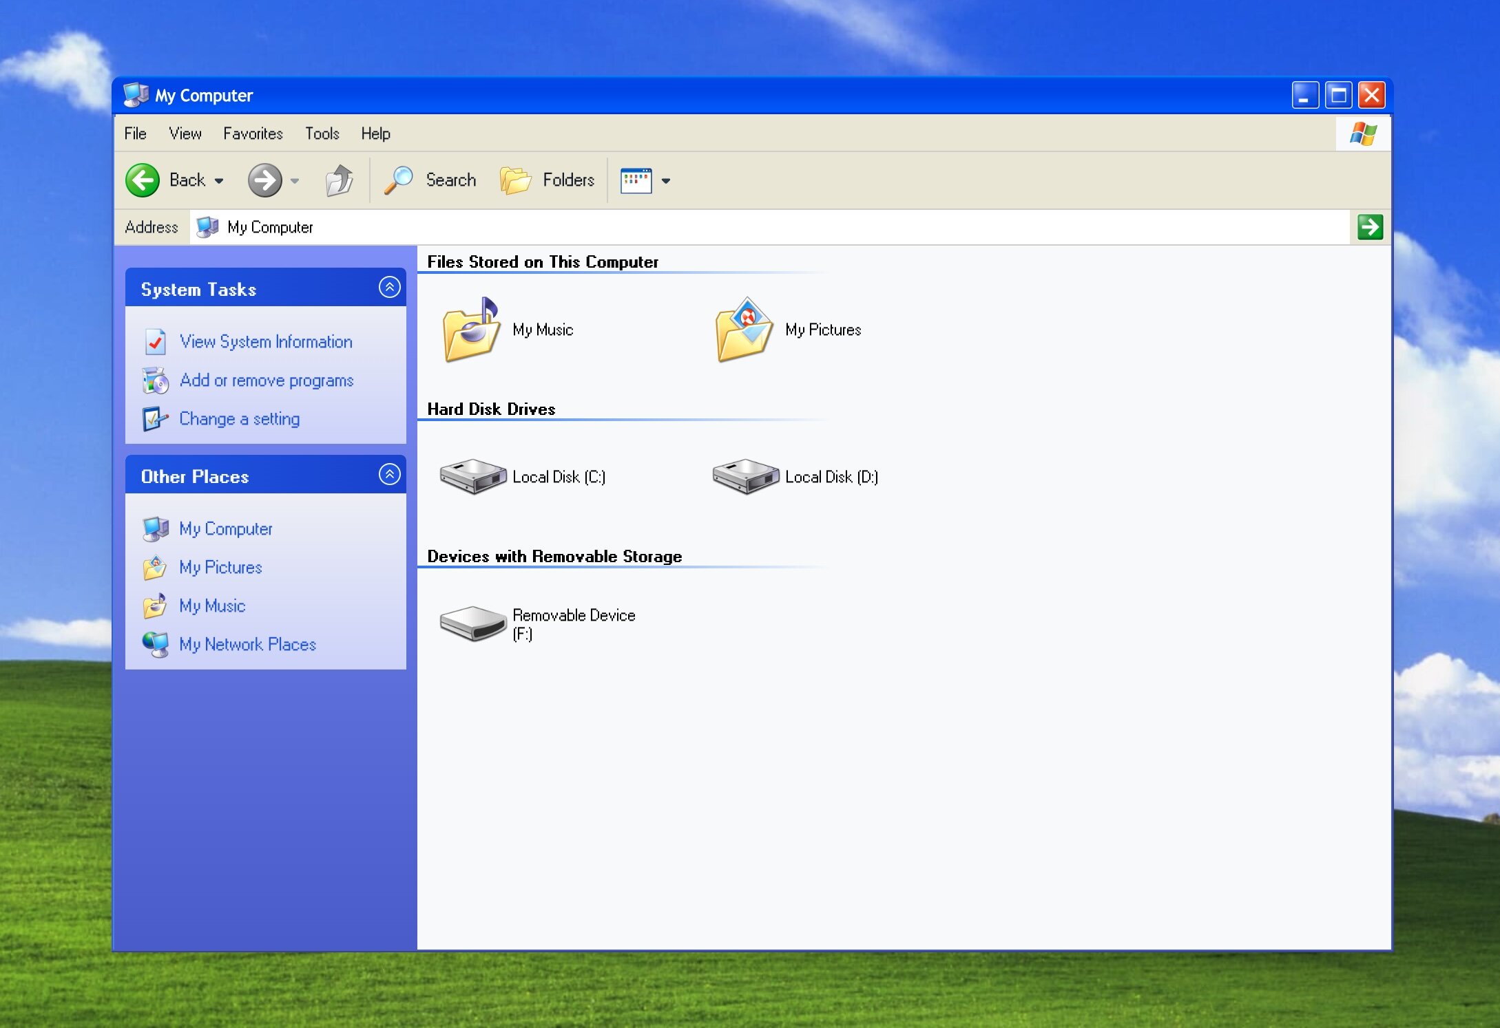Image resolution: width=1500 pixels, height=1028 pixels.
Task: Select Removable Device (F:) drive icon
Action: point(472,623)
